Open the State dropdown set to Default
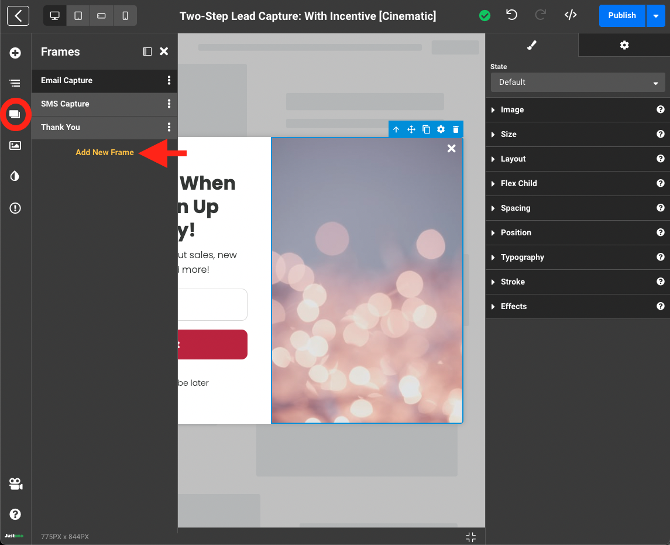670x545 pixels. (578, 83)
